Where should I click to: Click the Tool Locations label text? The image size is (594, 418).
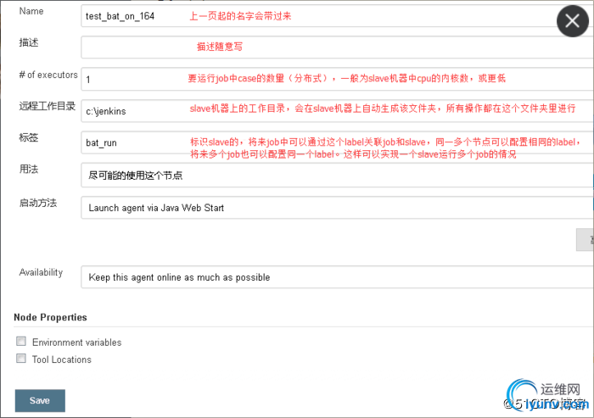tap(62, 359)
